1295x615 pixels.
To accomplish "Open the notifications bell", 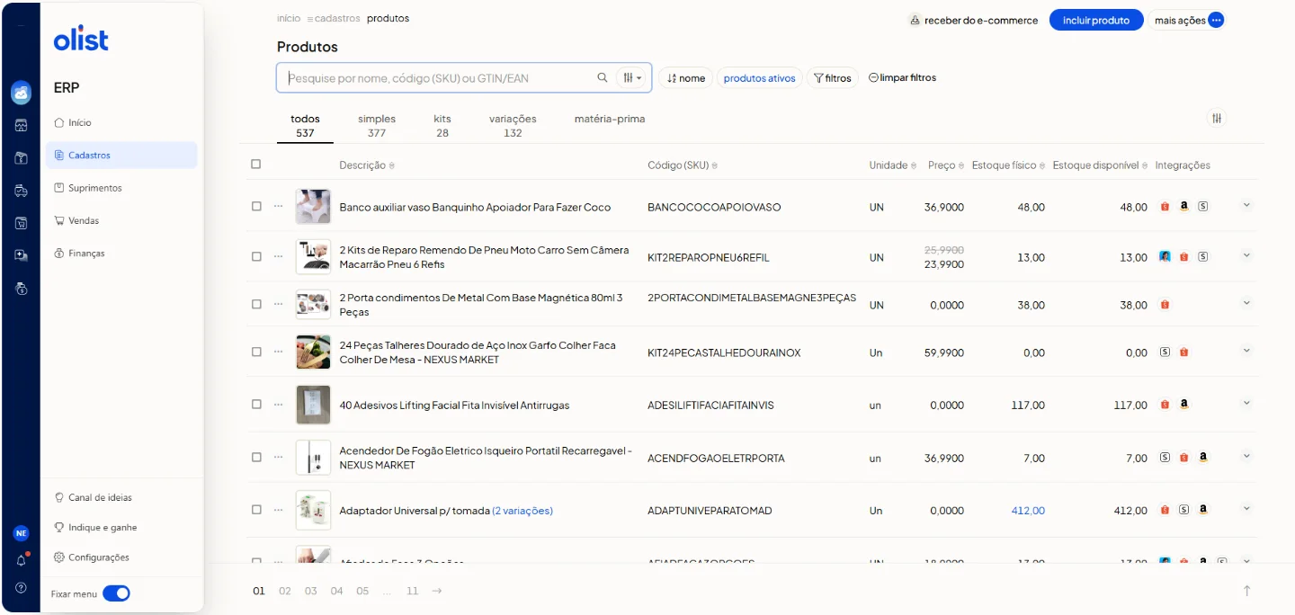I will pos(21,560).
